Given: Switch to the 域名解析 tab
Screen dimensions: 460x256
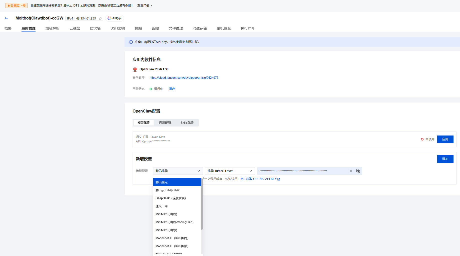Looking at the screenshot, I should point(53,28).
